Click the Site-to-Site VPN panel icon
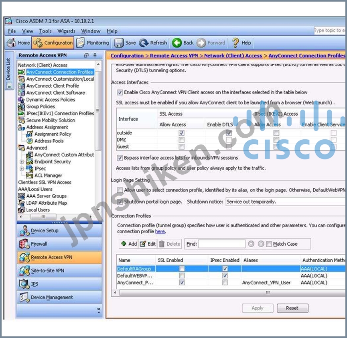Screen dimensions: 347x338 (x=24, y=271)
